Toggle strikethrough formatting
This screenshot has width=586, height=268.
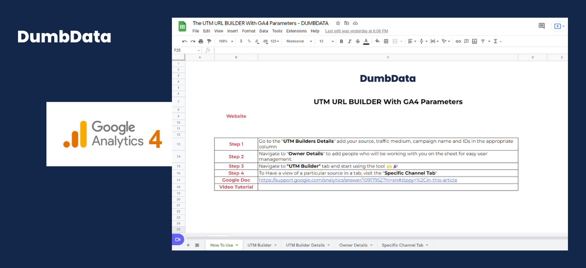coord(358,41)
